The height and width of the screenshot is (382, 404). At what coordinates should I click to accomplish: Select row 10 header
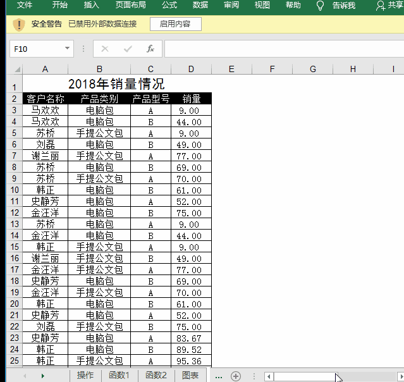[15, 190]
